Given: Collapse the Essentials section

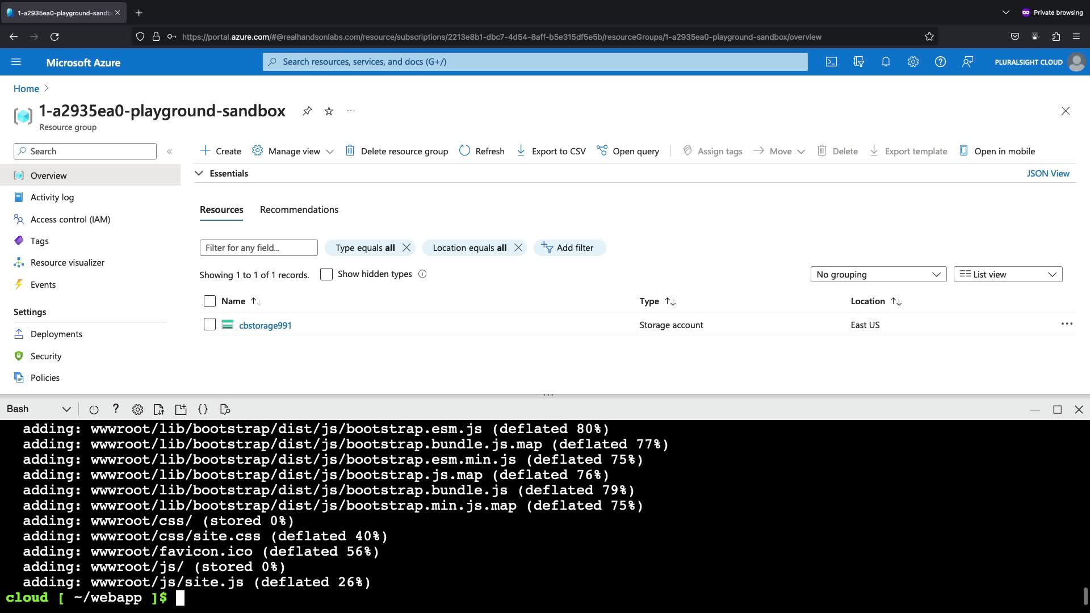Looking at the screenshot, I should tap(199, 174).
